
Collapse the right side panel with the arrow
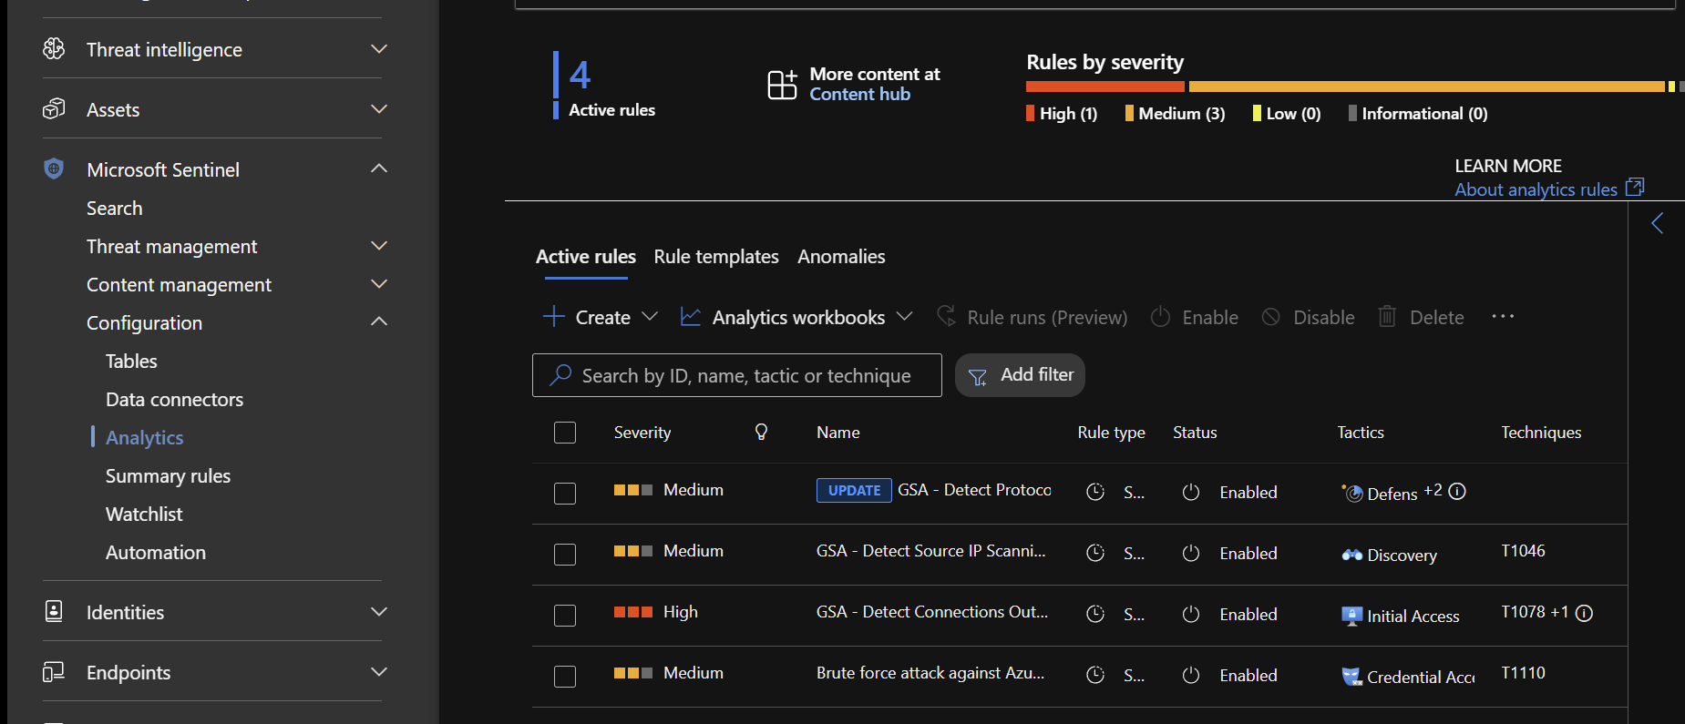(1657, 223)
